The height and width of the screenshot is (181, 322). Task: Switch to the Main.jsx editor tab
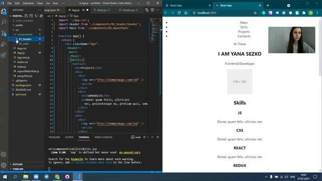[103, 10]
